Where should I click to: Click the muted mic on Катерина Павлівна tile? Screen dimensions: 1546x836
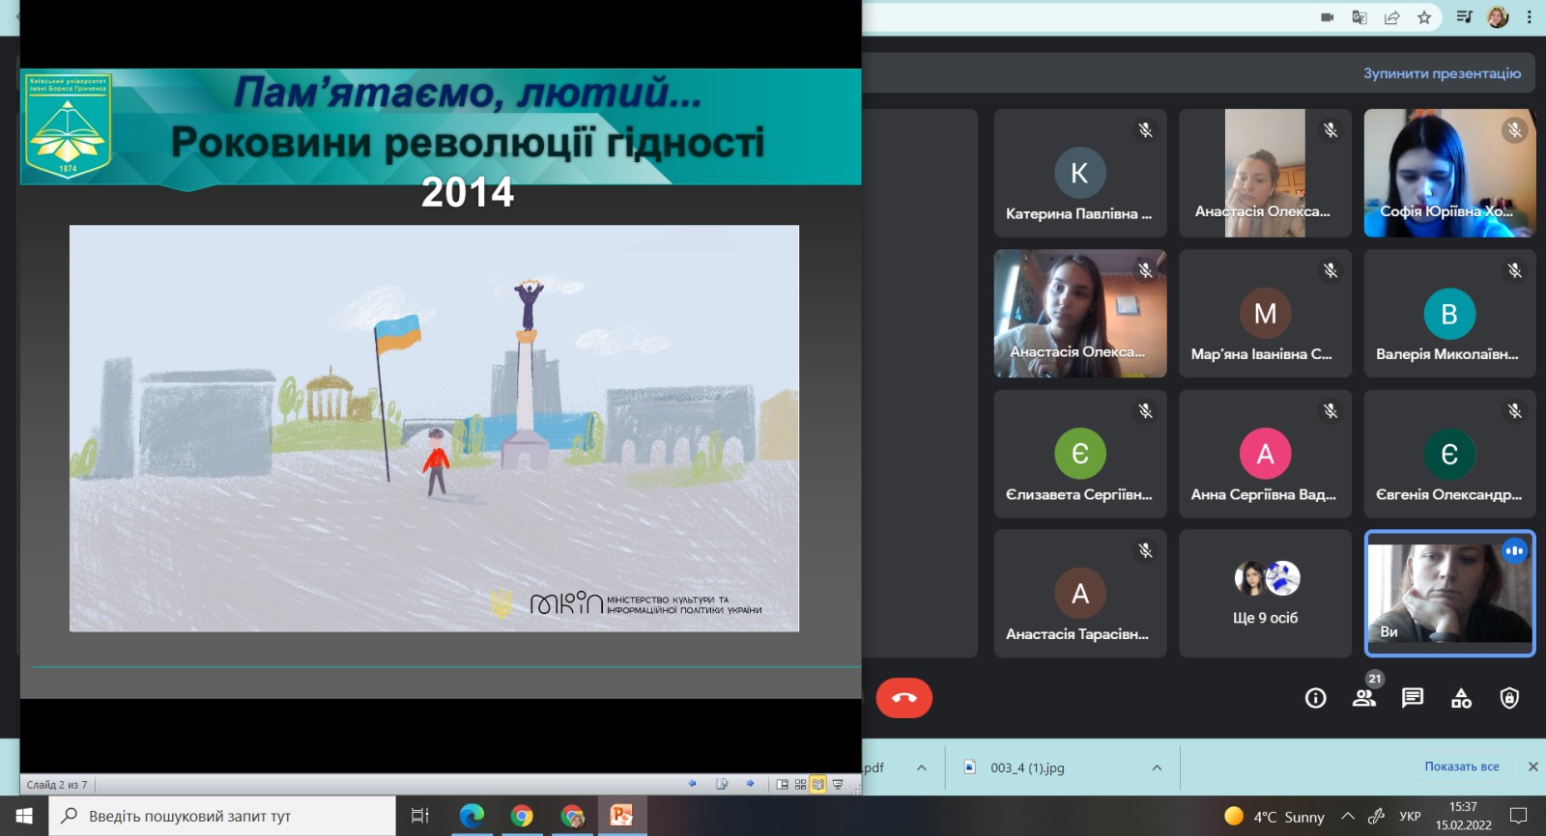coord(1145,130)
